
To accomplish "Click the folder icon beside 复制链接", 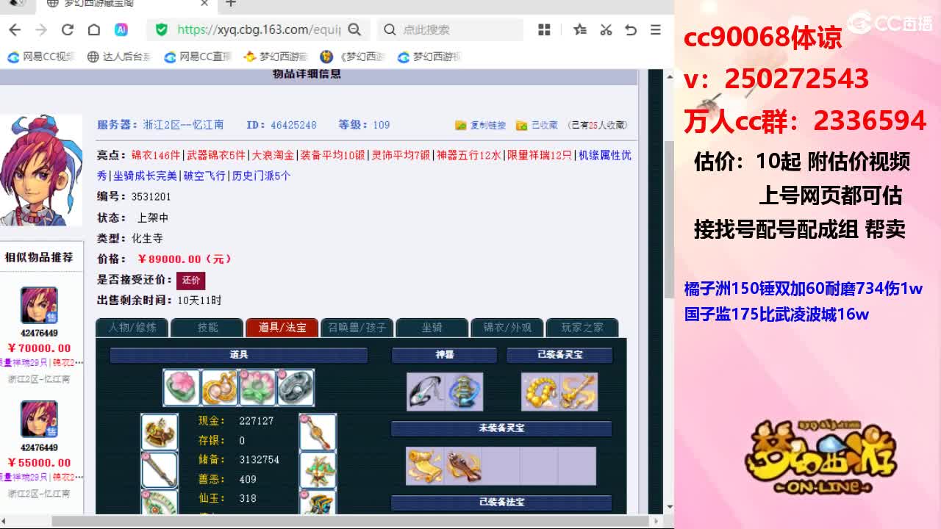I will click(x=460, y=125).
